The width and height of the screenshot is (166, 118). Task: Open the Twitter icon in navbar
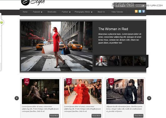coord(140,12)
